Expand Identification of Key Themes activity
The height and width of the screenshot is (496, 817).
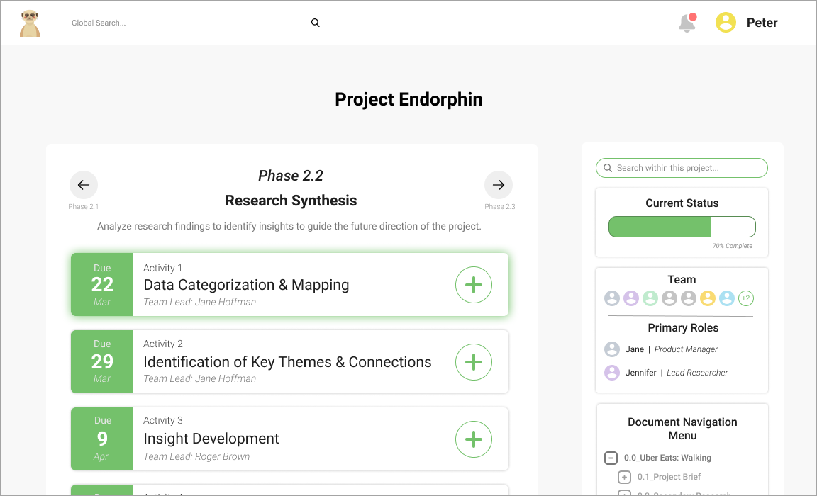473,362
